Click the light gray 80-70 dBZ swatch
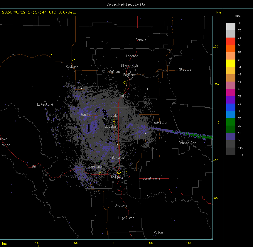 231,27
